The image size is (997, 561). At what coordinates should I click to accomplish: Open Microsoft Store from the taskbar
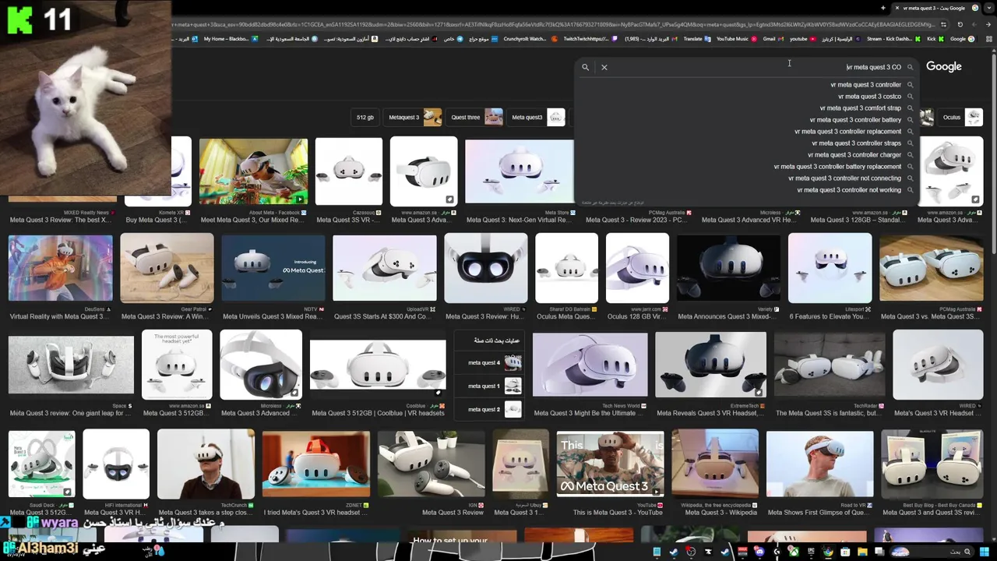pos(845,552)
